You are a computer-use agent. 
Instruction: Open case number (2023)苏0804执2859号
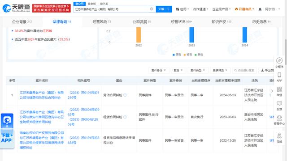pos(83,122)
